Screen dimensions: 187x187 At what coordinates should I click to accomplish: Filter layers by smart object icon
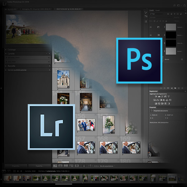tap(181, 14)
